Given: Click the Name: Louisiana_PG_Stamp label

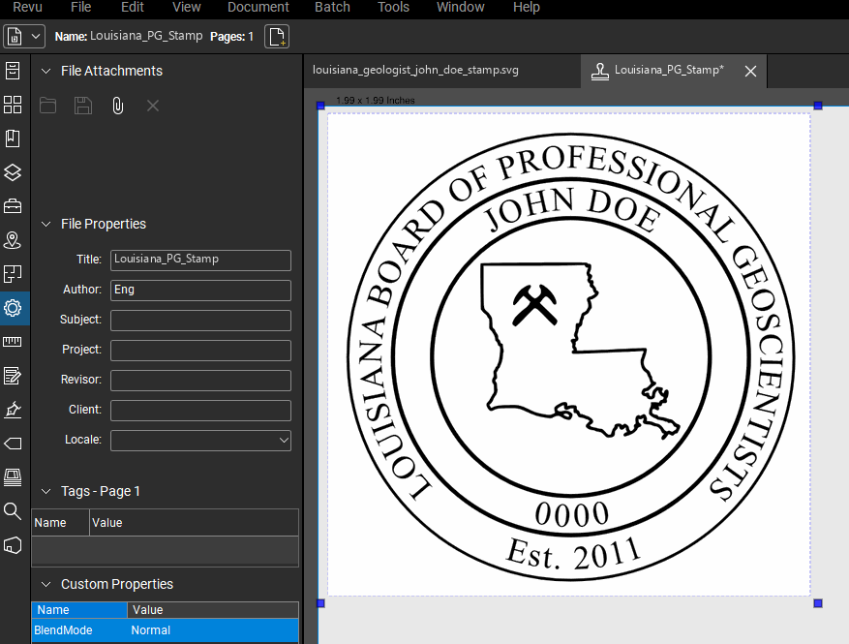Looking at the screenshot, I should point(129,36).
